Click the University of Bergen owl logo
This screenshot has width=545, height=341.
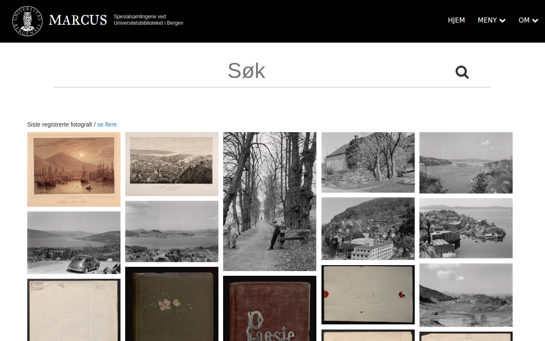[x=27, y=21]
